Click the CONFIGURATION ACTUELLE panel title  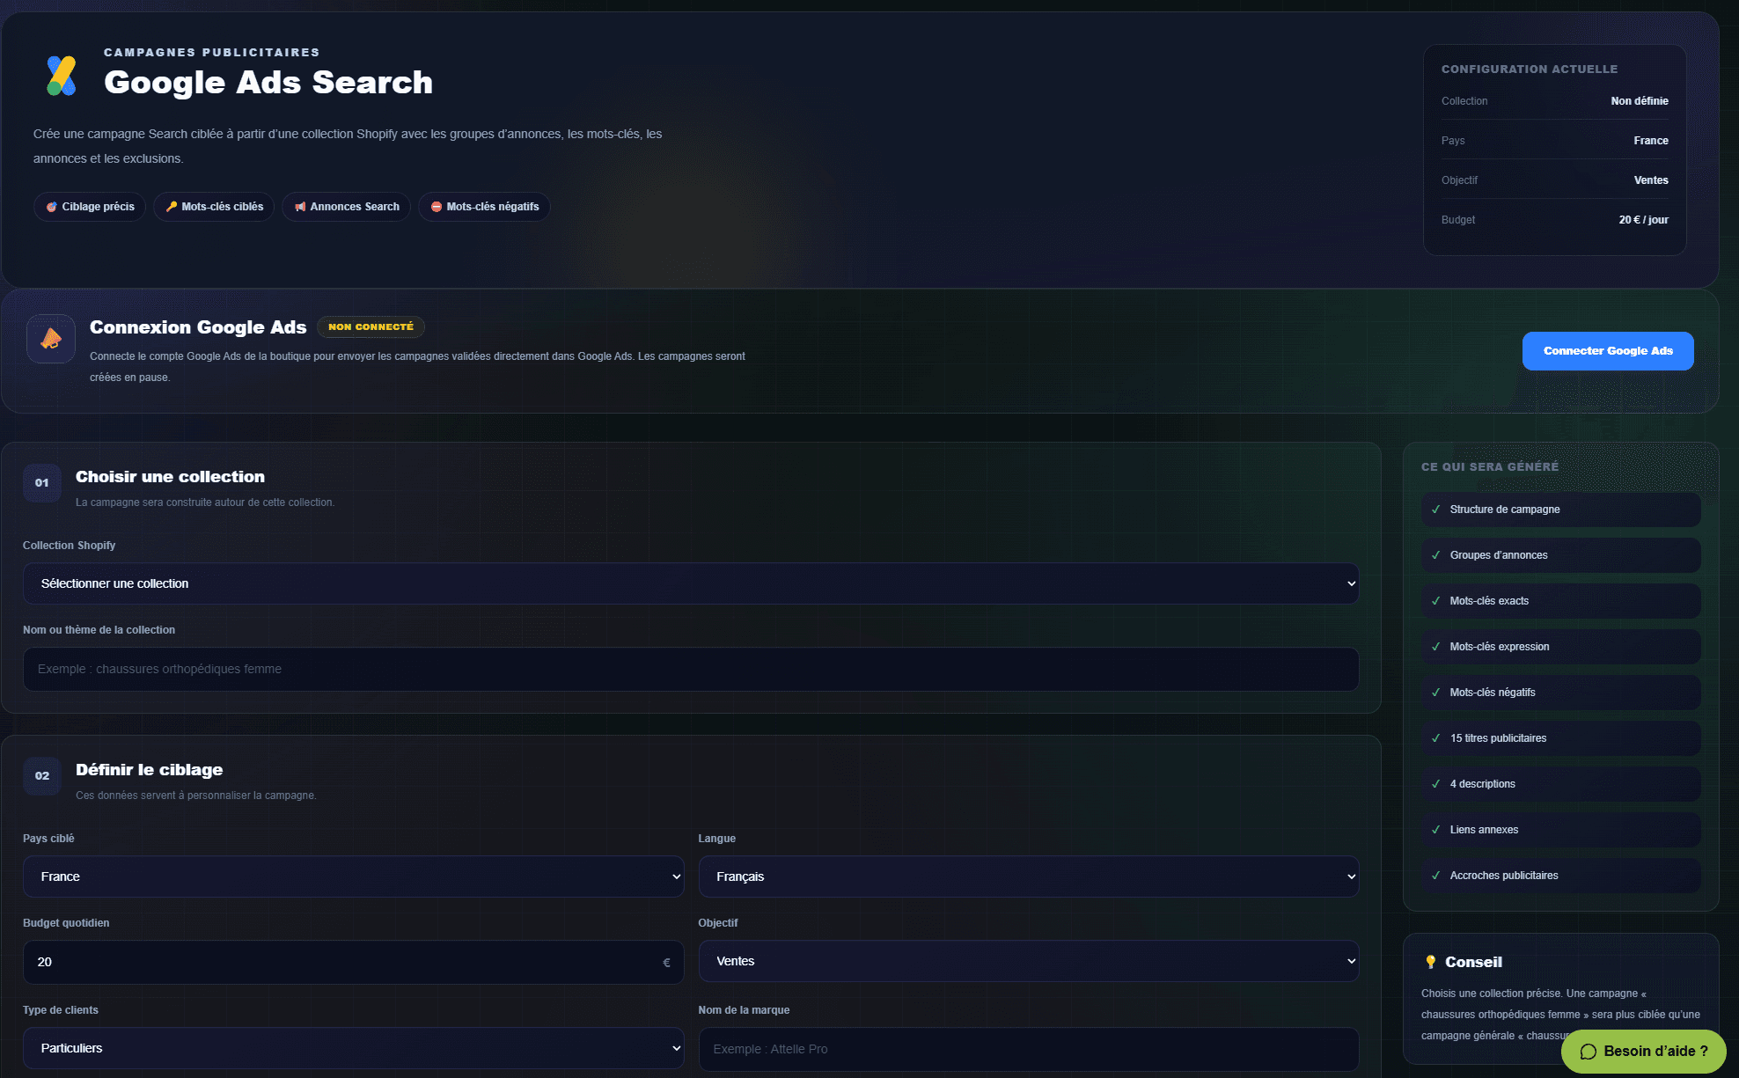pyautogui.click(x=1530, y=70)
